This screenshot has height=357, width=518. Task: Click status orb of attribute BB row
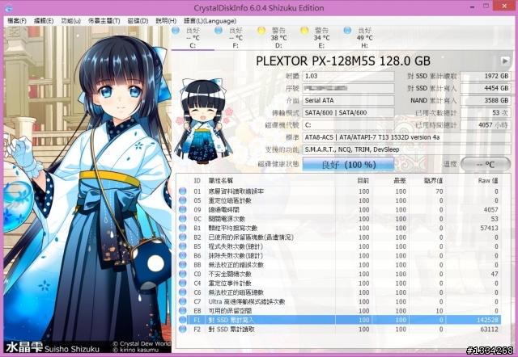tap(182, 265)
